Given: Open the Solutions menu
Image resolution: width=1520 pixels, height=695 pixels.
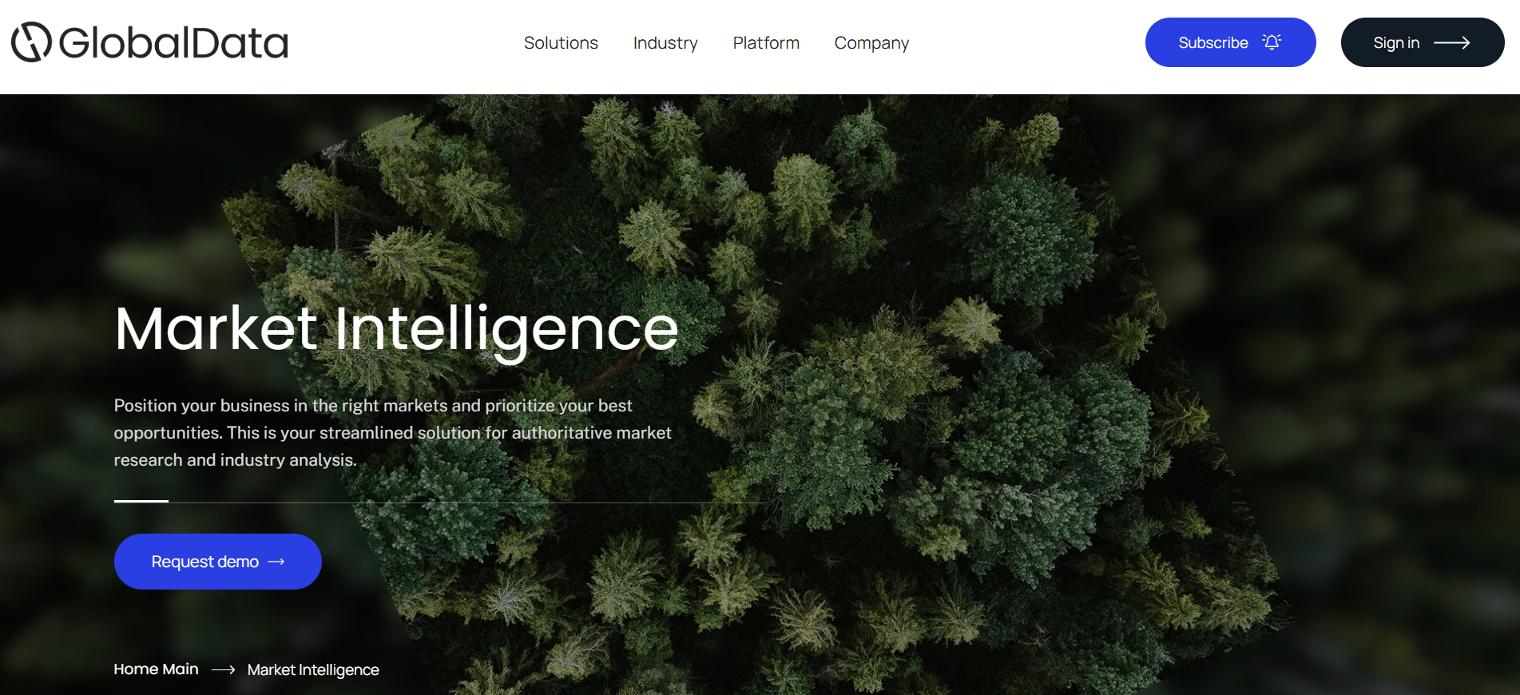Looking at the screenshot, I should 561,43.
